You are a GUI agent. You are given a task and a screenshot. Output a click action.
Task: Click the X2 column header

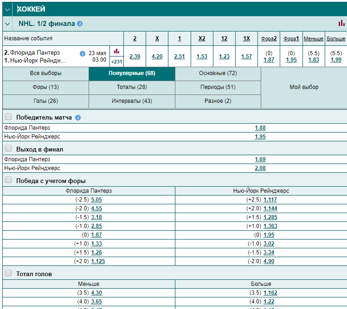[x=202, y=38]
